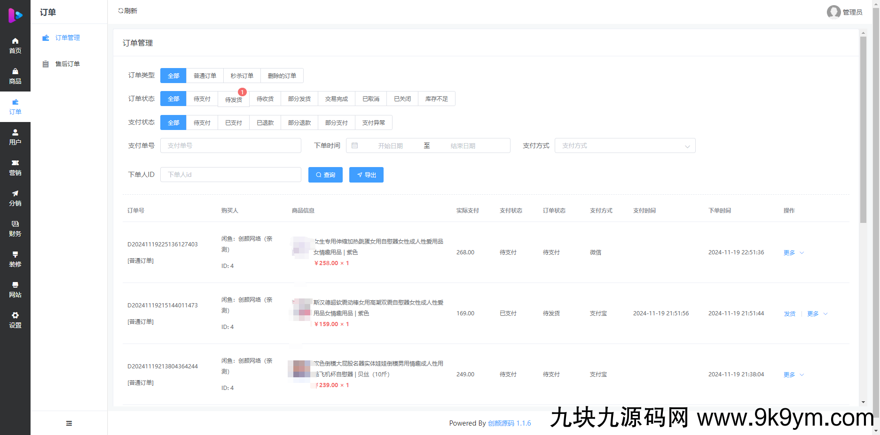The height and width of the screenshot is (435, 880).
Task: Click the 刷新 refresh icon at top
Action: point(127,10)
